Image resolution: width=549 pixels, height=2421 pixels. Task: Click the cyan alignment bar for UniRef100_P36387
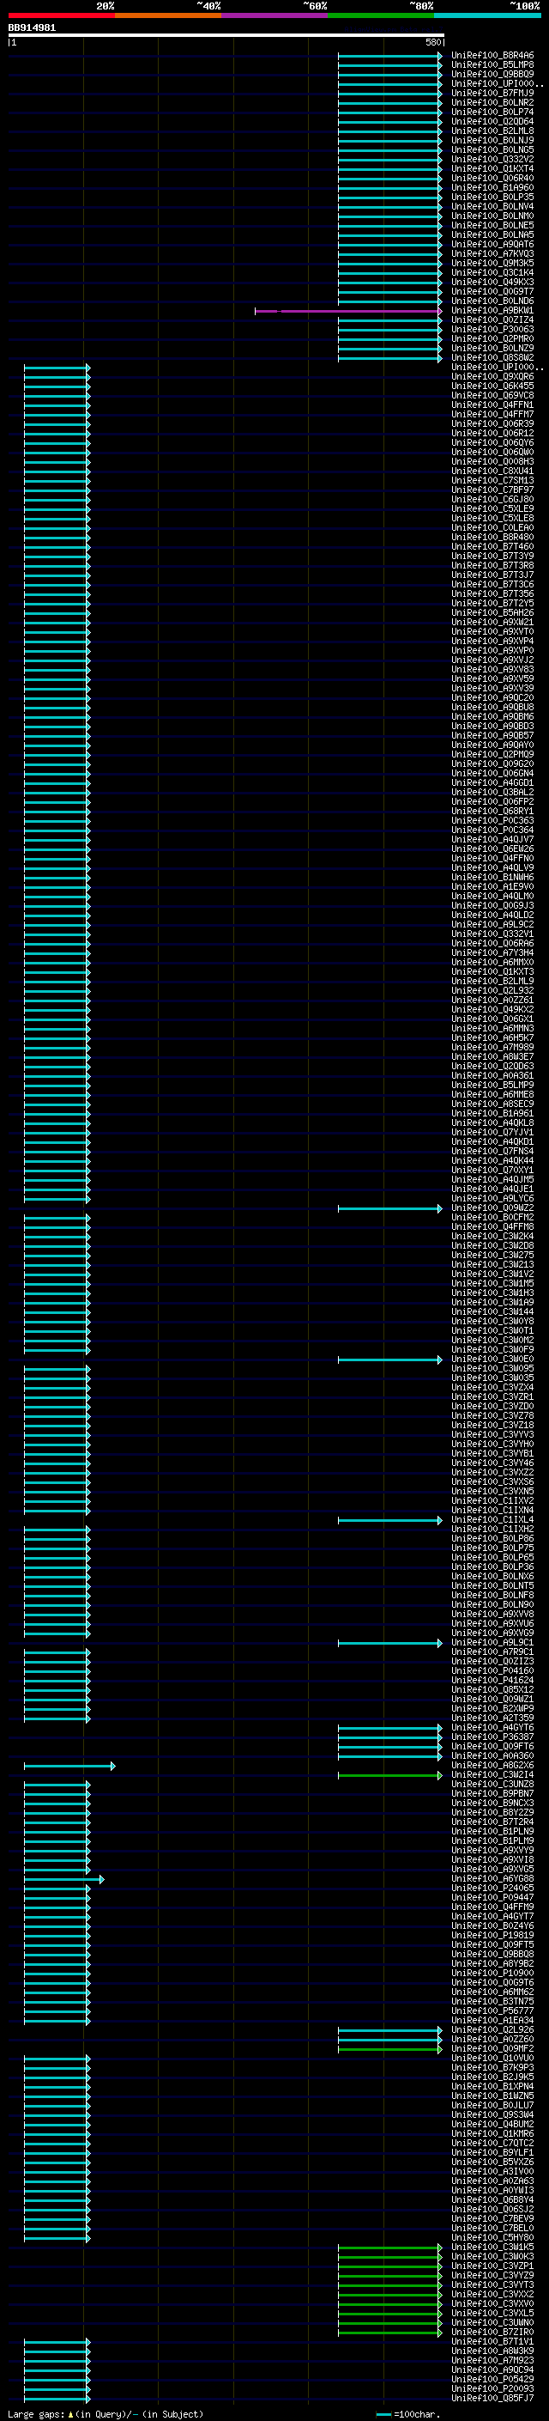[x=390, y=1737]
